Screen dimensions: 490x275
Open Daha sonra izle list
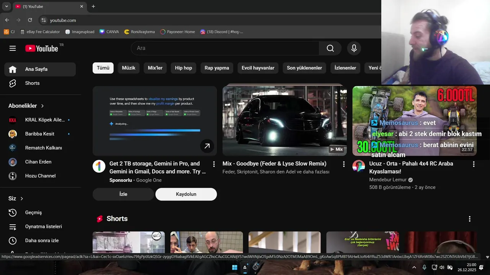[40, 241]
